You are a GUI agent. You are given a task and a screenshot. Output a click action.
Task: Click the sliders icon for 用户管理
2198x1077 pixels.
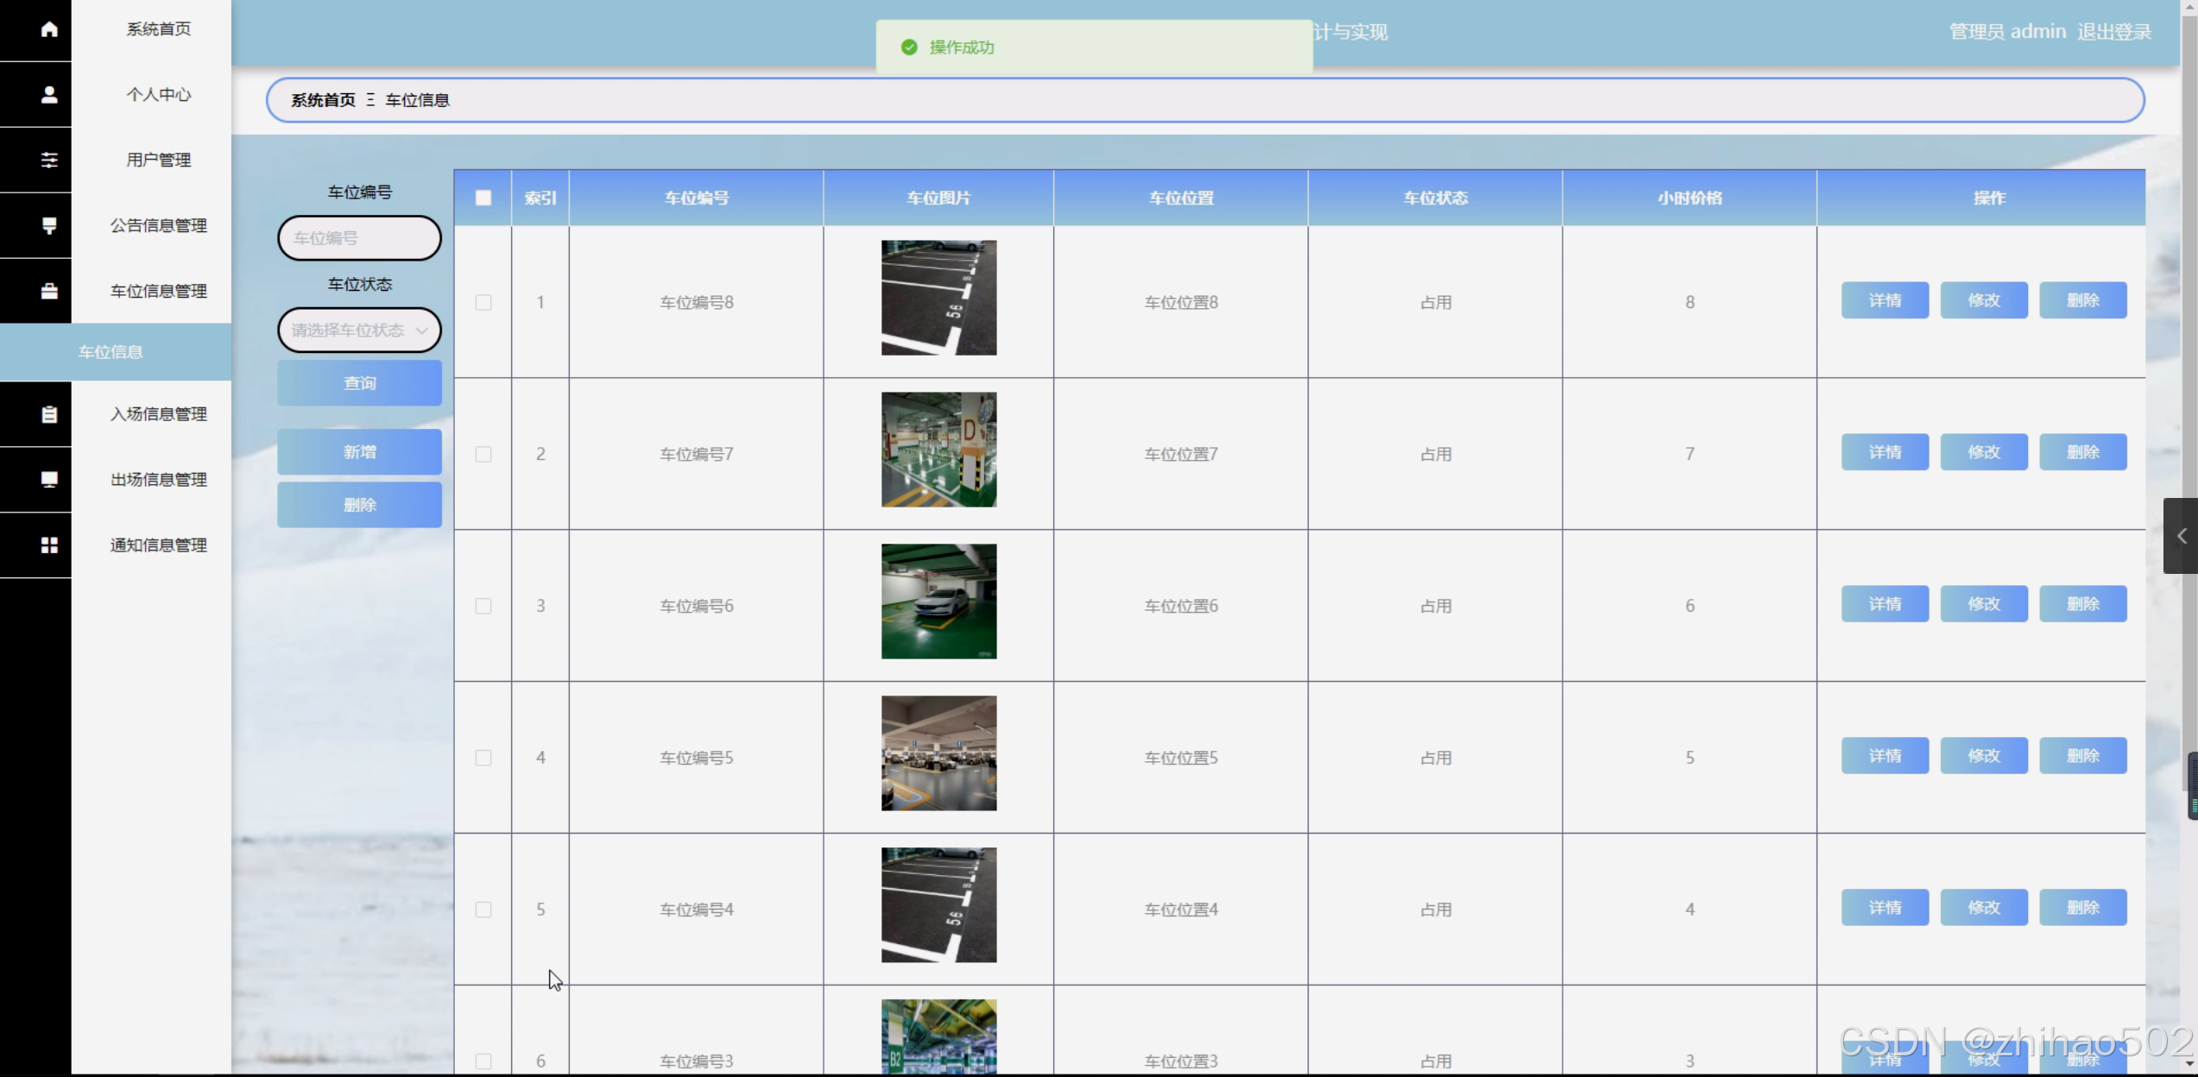click(x=49, y=160)
